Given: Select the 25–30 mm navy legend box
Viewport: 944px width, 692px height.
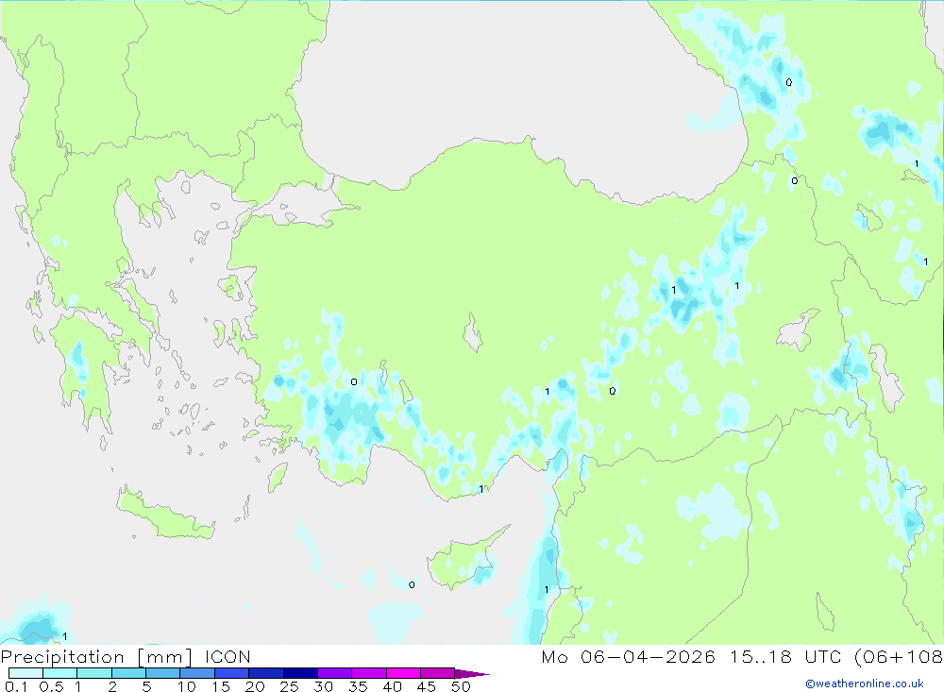Looking at the screenshot, I should pyautogui.click(x=300, y=673).
